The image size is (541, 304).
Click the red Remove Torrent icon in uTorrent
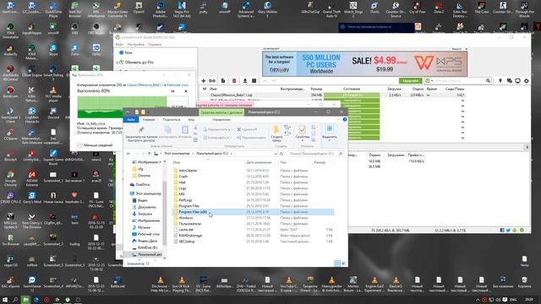pyautogui.click(x=234, y=81)
